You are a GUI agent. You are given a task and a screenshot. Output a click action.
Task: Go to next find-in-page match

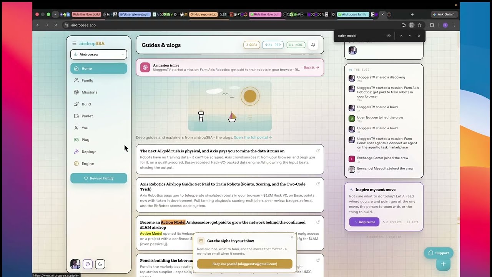tap(410, 36)
